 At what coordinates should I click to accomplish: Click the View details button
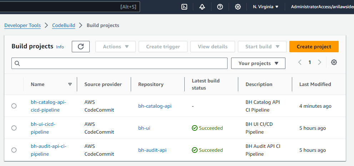(213, 47)
